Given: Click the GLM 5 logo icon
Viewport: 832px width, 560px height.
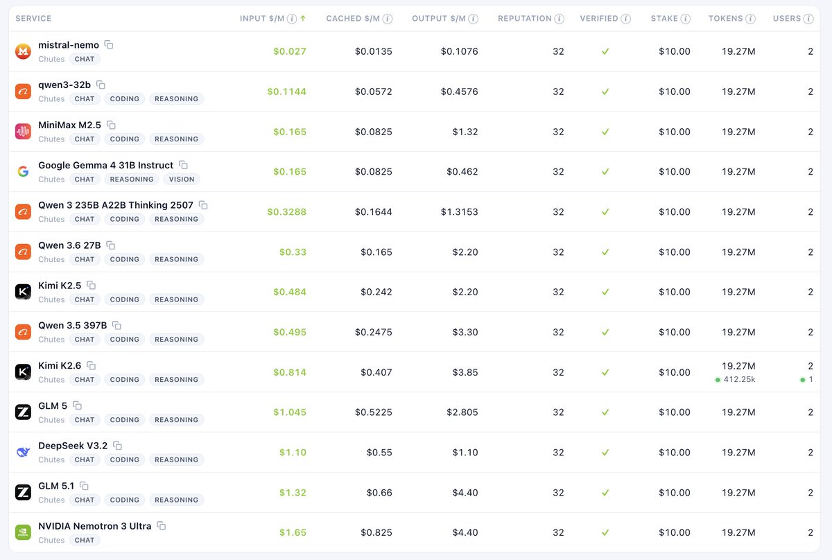Looking at the screenshot, I should (23, 412).
